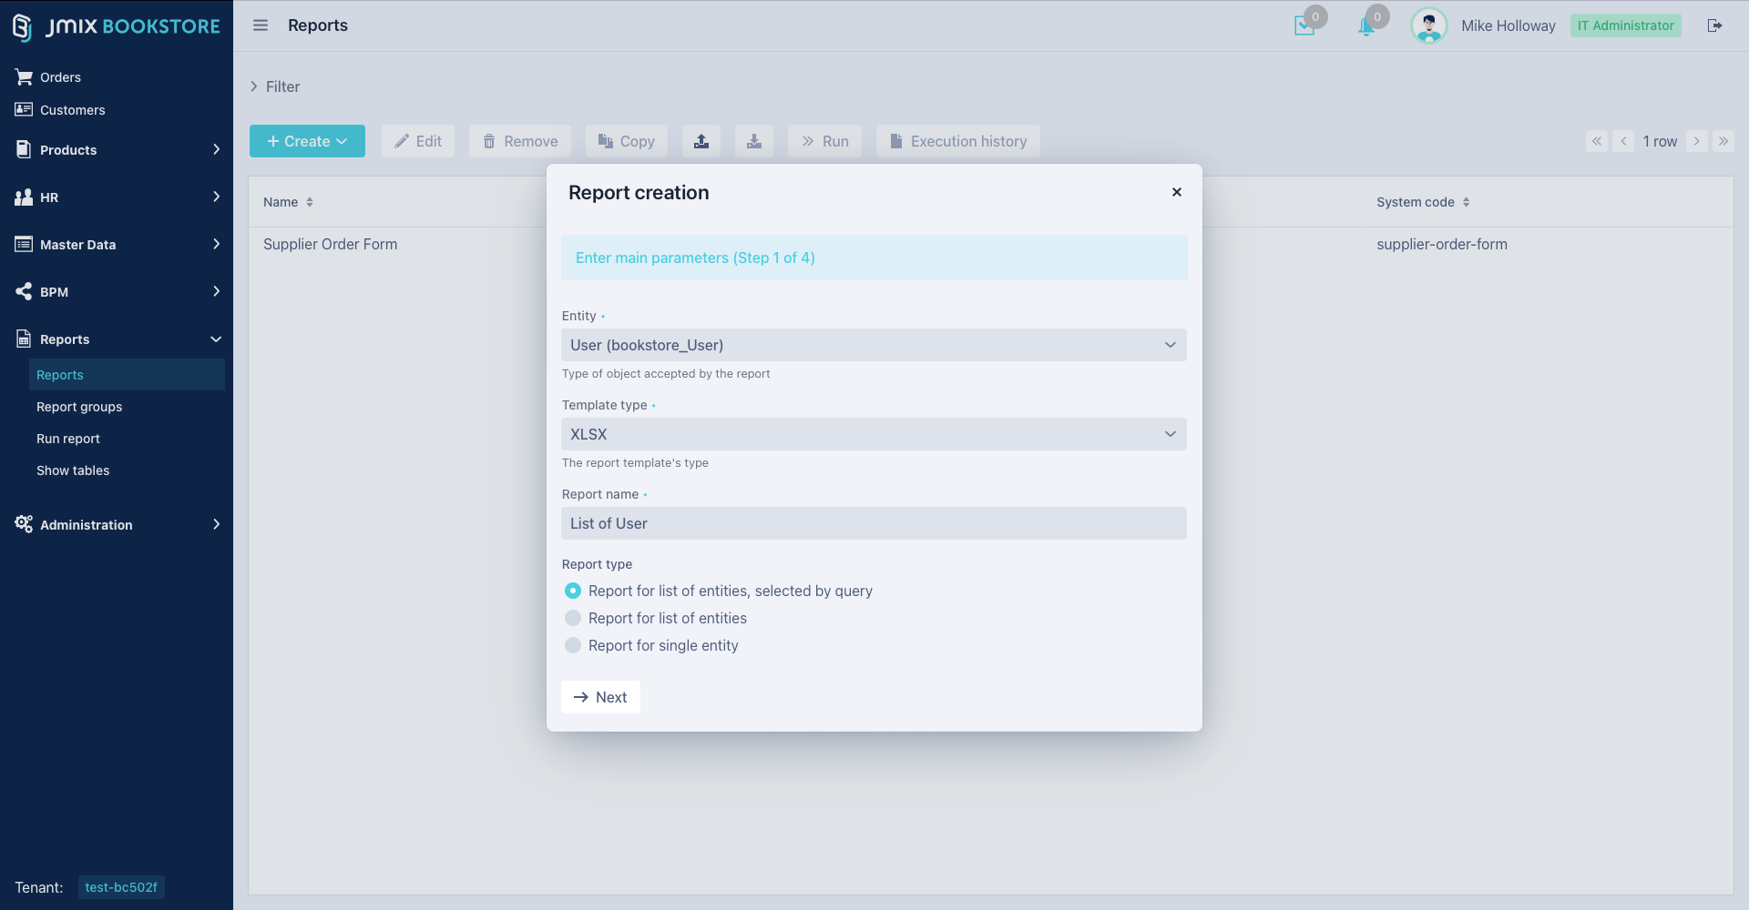Open the notifications bell icon
1749x910 pixels.
pyautogui.click(x=1366, y=26)
